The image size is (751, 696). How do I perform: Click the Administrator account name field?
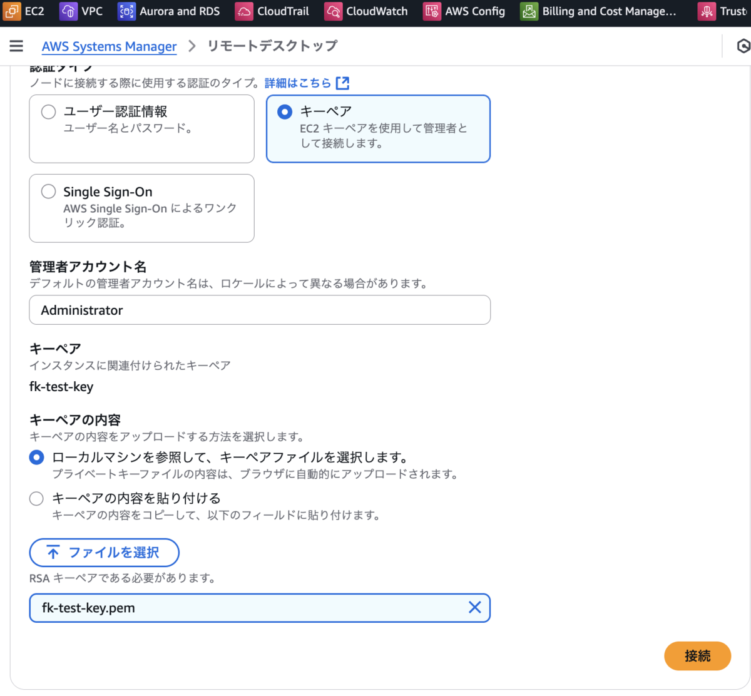260,310
